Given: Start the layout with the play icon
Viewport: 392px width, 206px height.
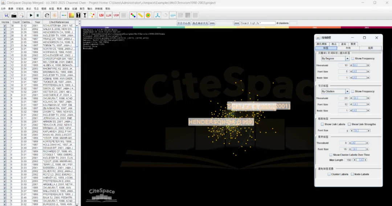Looking at the screenshot, I should [31, 15].
